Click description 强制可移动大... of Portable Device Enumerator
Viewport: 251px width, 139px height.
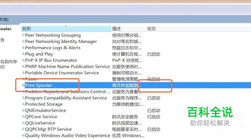tap(127, 73)
